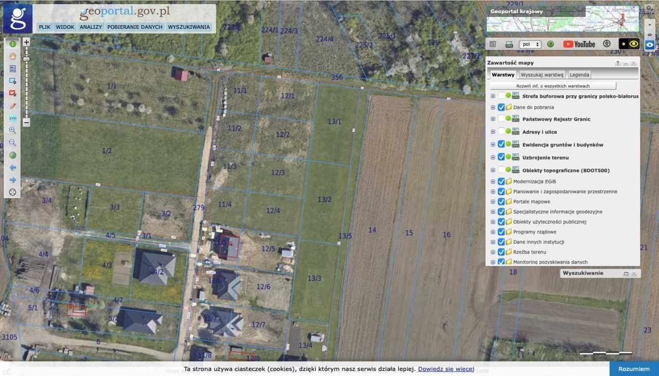Open the ANALIZY menu
Screen dimensions: 659x376
click(x=91, y=27)
